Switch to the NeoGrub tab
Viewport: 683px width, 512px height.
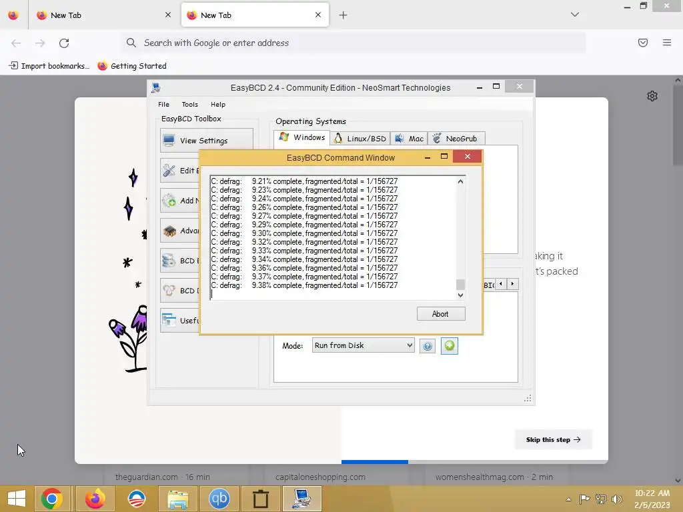(456, 139)
